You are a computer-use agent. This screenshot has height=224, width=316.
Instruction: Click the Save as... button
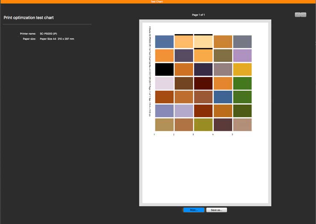coord(217,210)
